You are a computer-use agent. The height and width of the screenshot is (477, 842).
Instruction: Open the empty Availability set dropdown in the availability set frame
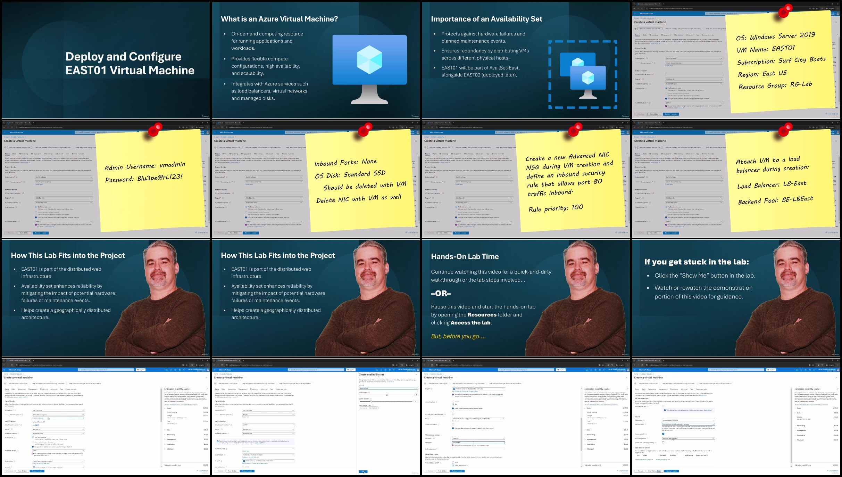coord(268,449)
